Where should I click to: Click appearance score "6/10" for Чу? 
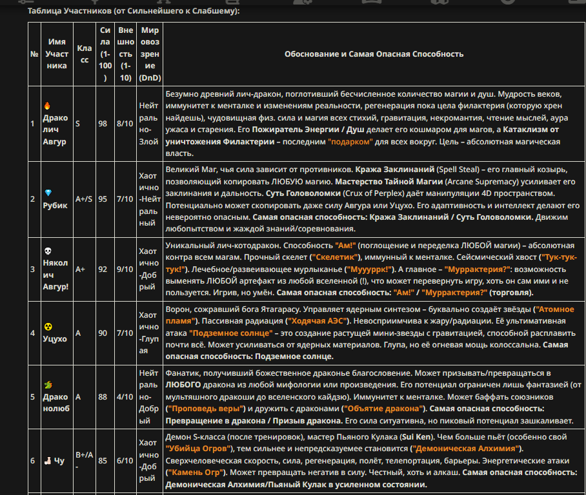coord(125,461)
